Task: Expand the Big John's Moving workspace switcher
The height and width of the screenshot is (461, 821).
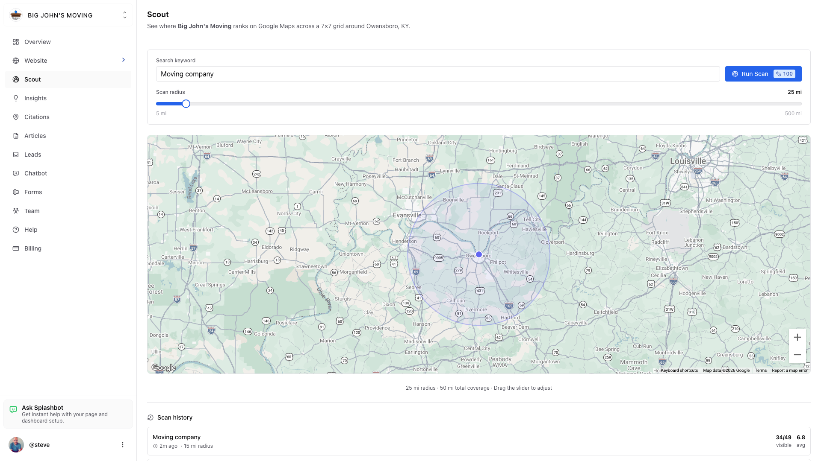Action: (x=124, y=15)
